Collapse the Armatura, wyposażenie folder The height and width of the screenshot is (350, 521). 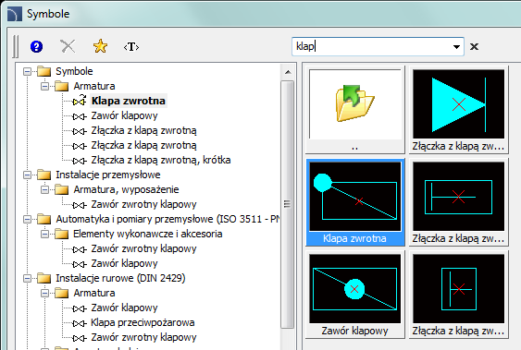[x=44, y=189]
